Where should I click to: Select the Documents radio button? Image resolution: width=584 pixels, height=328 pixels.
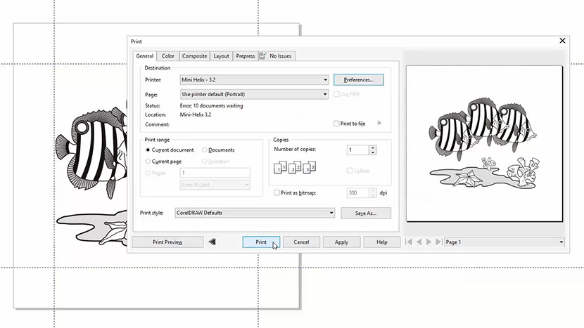click(x=205, y=150)
